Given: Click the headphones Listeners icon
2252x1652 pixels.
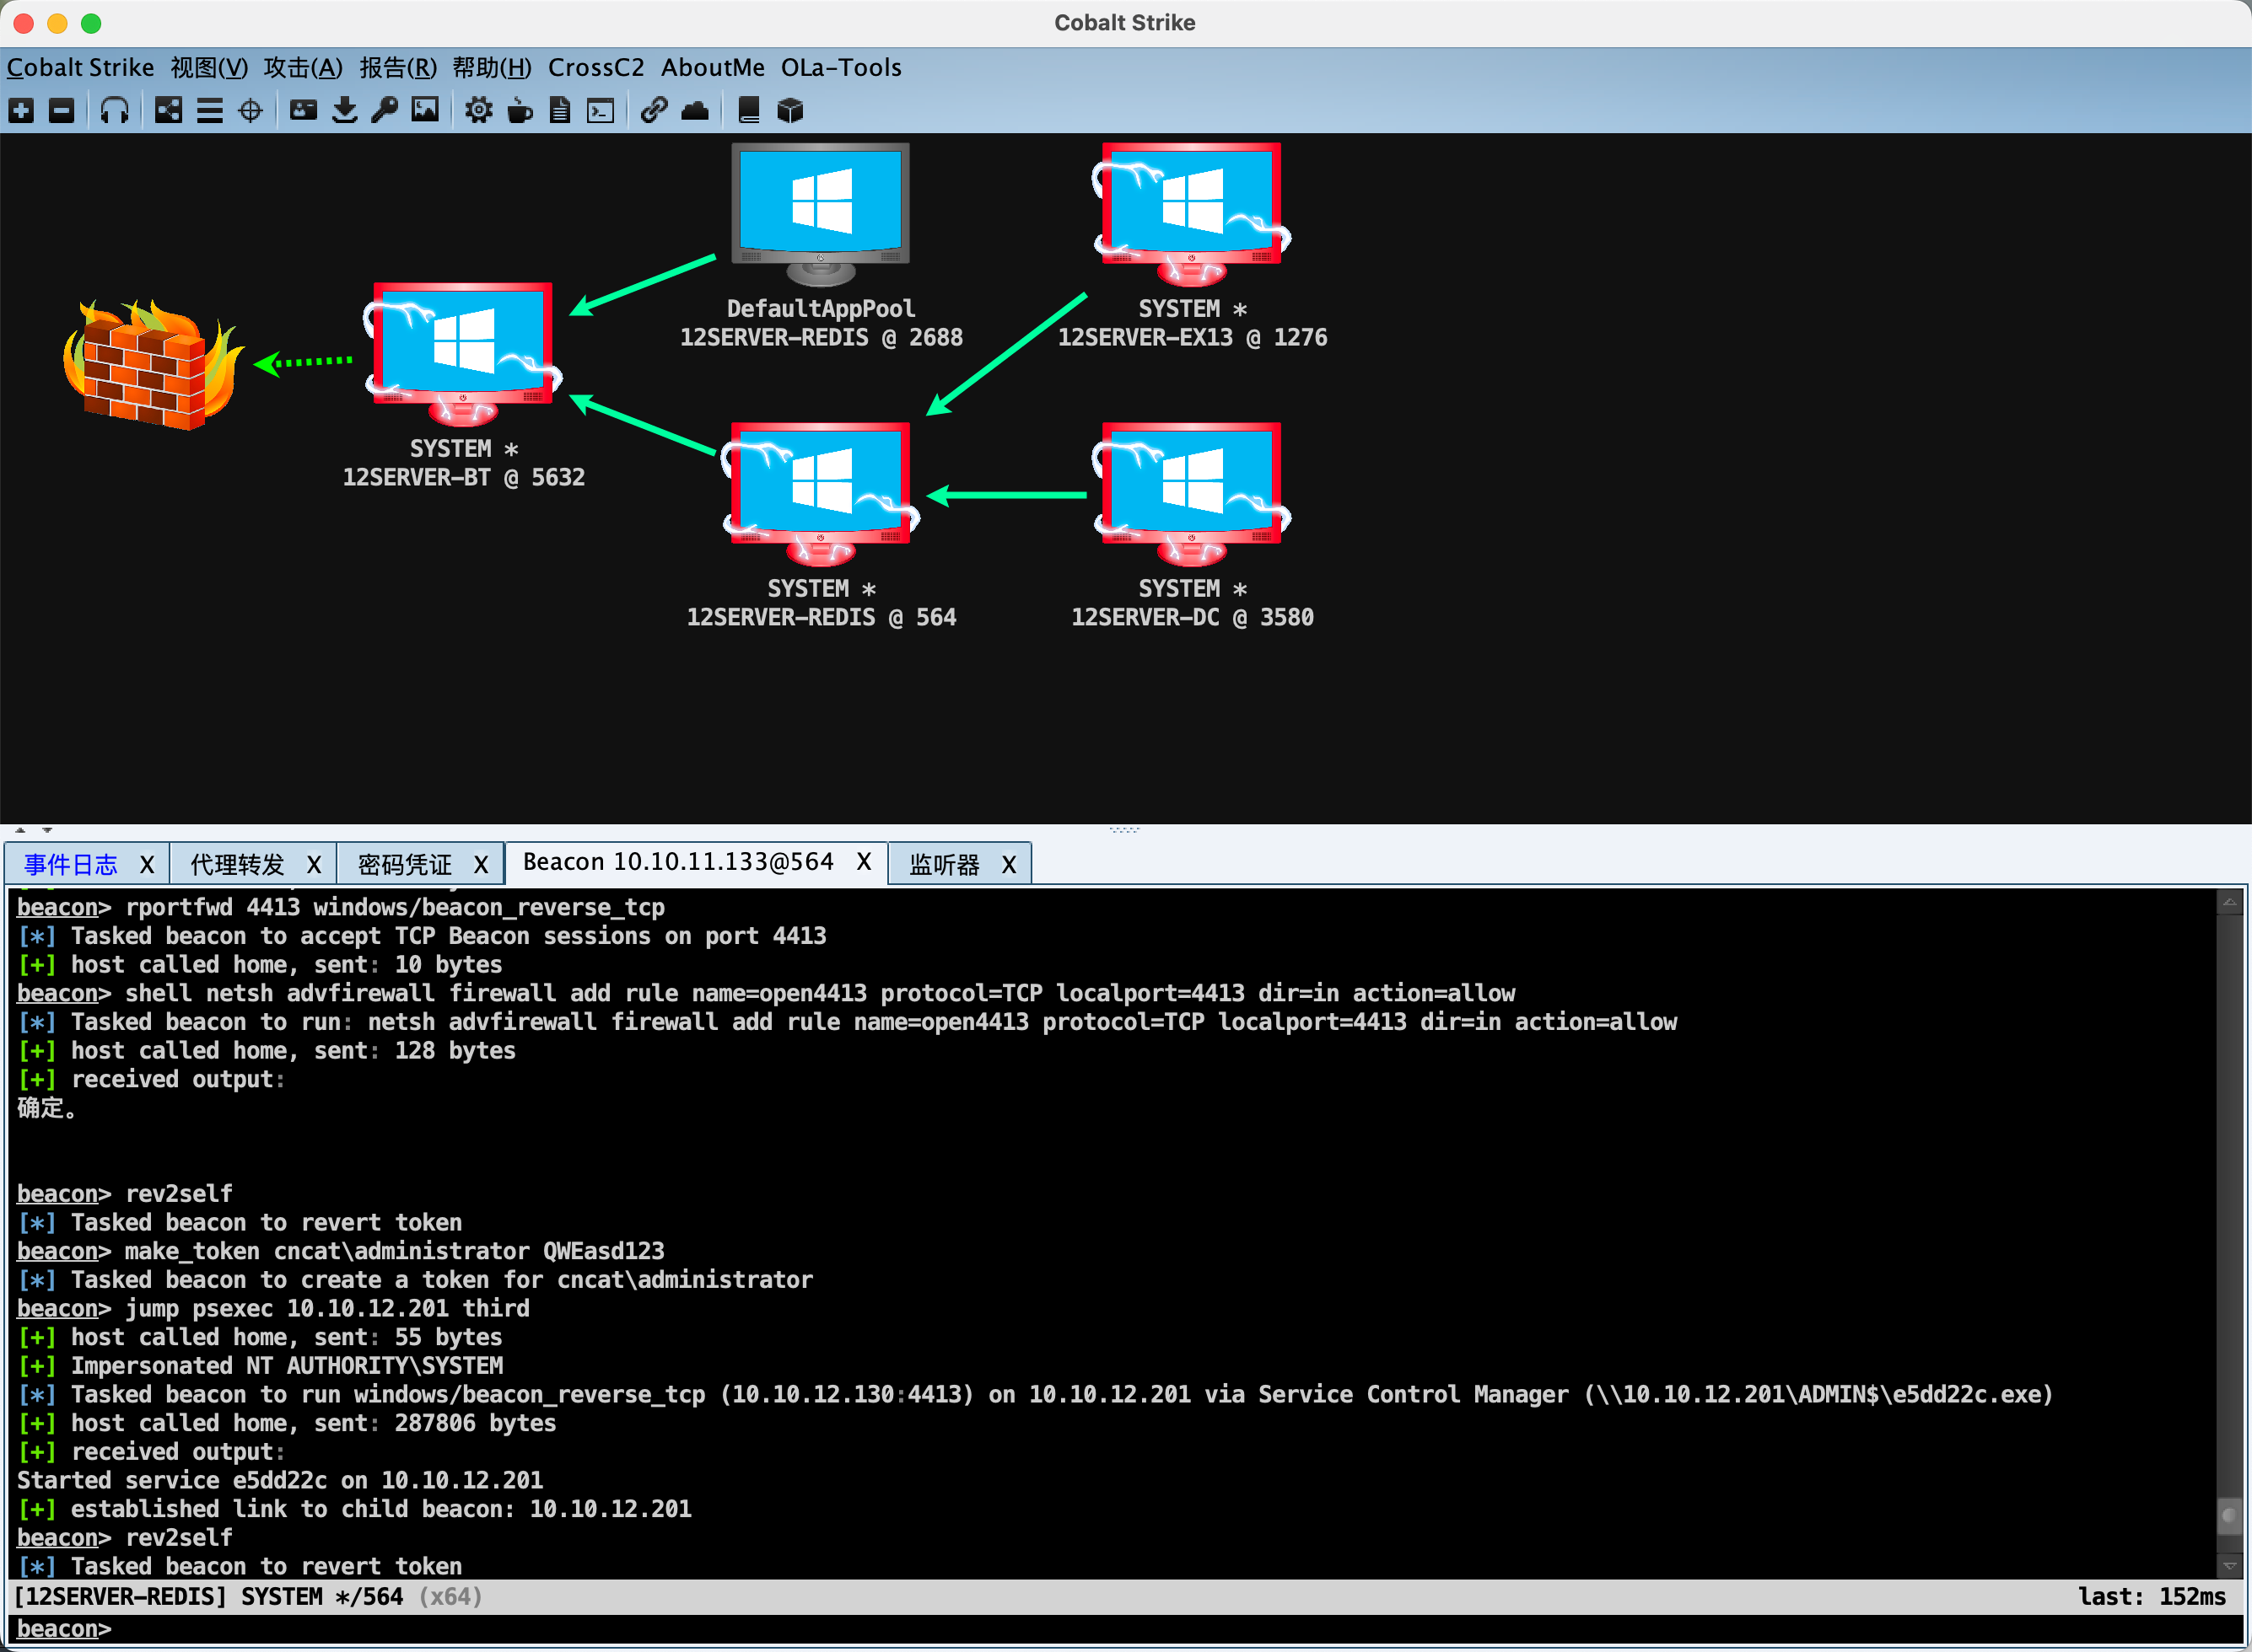Looking at the screenshot, I should pyautogui.click(x=115, y=110).
